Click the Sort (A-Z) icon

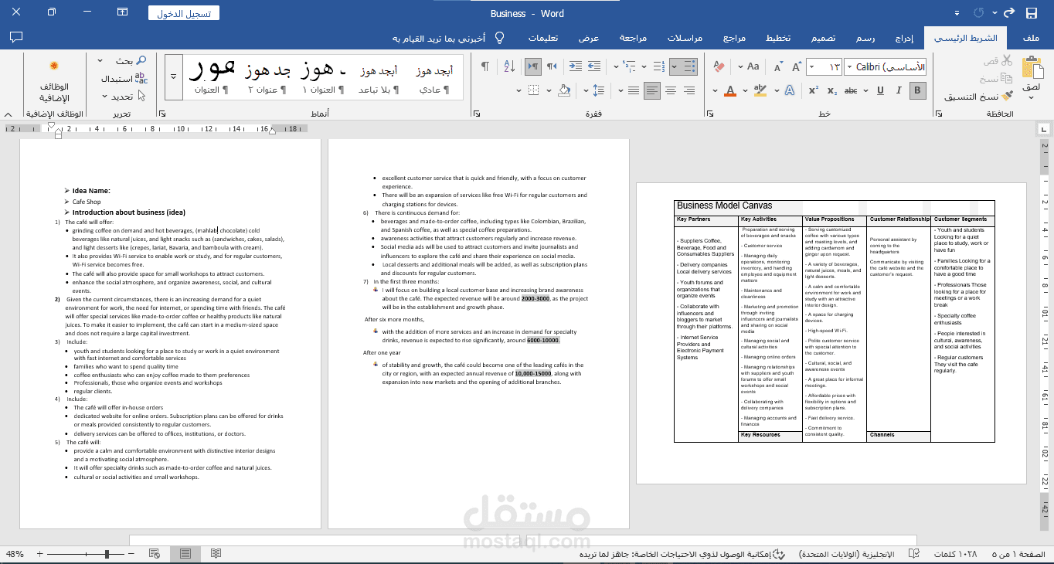pos(509,67)
